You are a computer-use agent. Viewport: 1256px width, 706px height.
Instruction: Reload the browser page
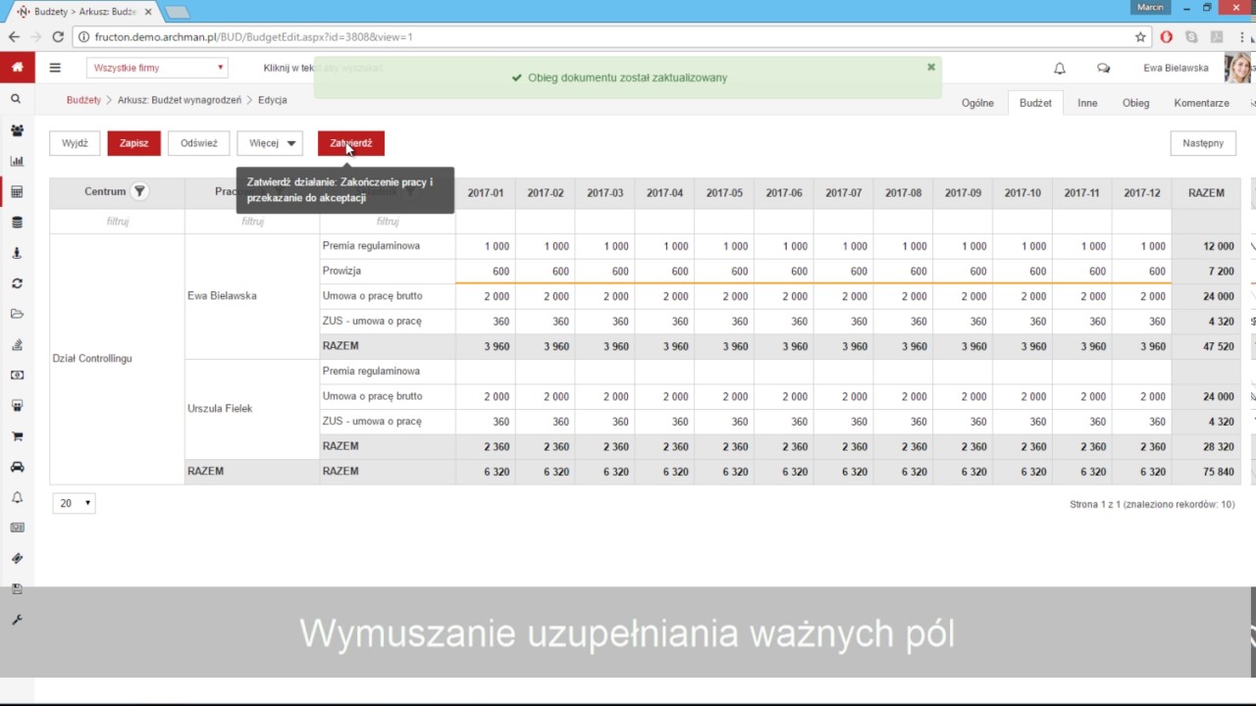(58, 37)
